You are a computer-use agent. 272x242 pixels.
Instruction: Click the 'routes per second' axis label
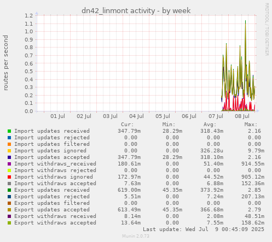[5, 63]
